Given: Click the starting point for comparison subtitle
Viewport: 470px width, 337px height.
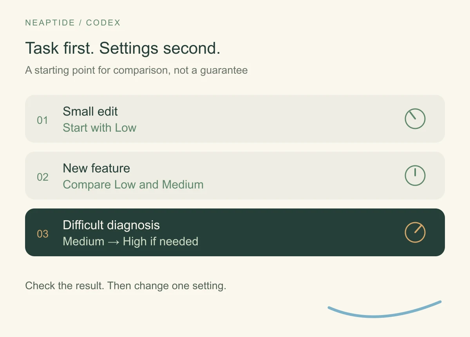Looking at the screenshot, I should point(136,71).
